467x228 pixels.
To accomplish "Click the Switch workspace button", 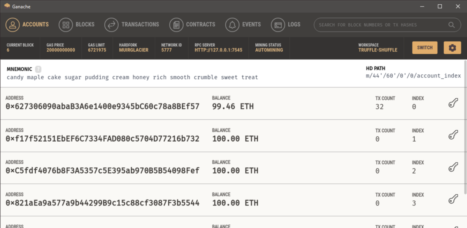I will (425, 48).
